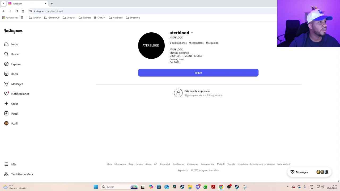Click the Empleo footer link

[139, 164]
